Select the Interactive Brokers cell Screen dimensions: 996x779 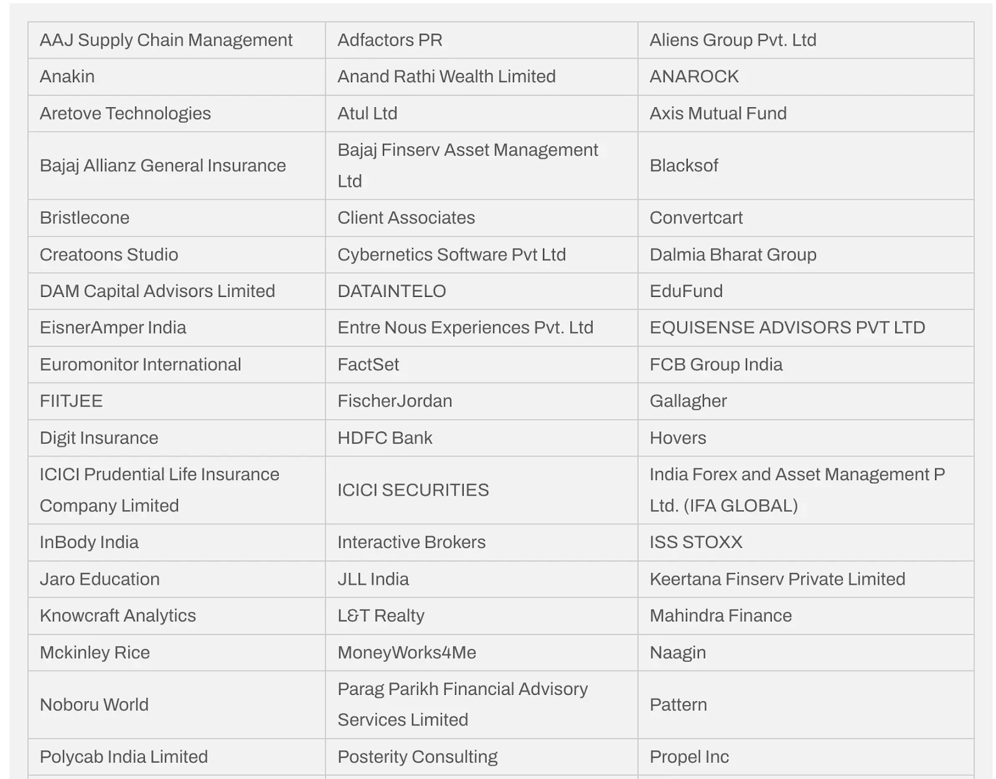[411, 542]
